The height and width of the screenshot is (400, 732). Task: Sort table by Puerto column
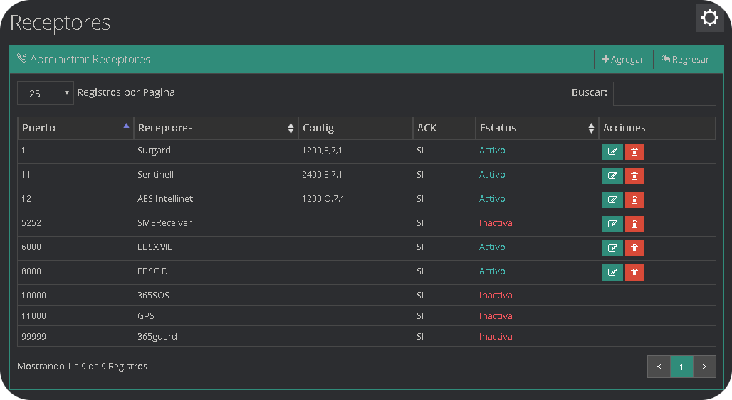[75, 128]
